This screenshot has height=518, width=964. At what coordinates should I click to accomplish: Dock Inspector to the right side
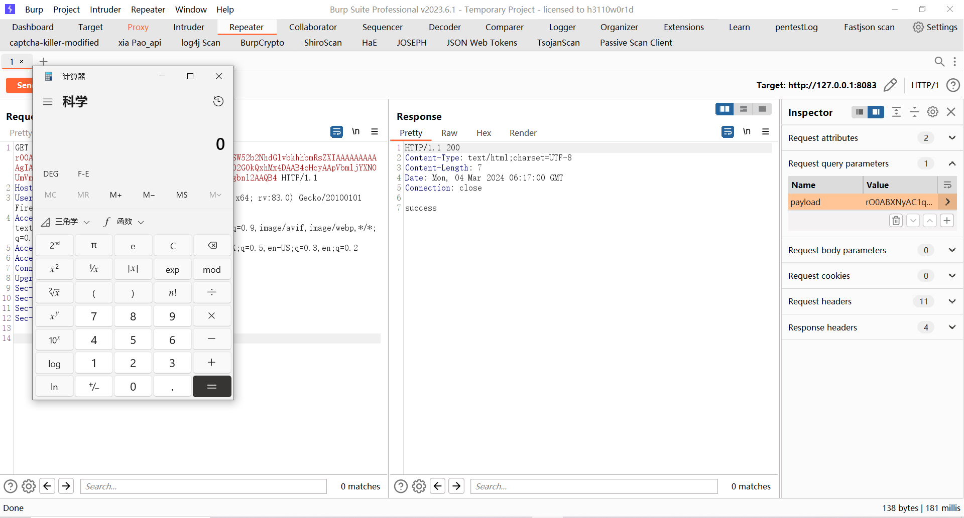tap(876, 112)
